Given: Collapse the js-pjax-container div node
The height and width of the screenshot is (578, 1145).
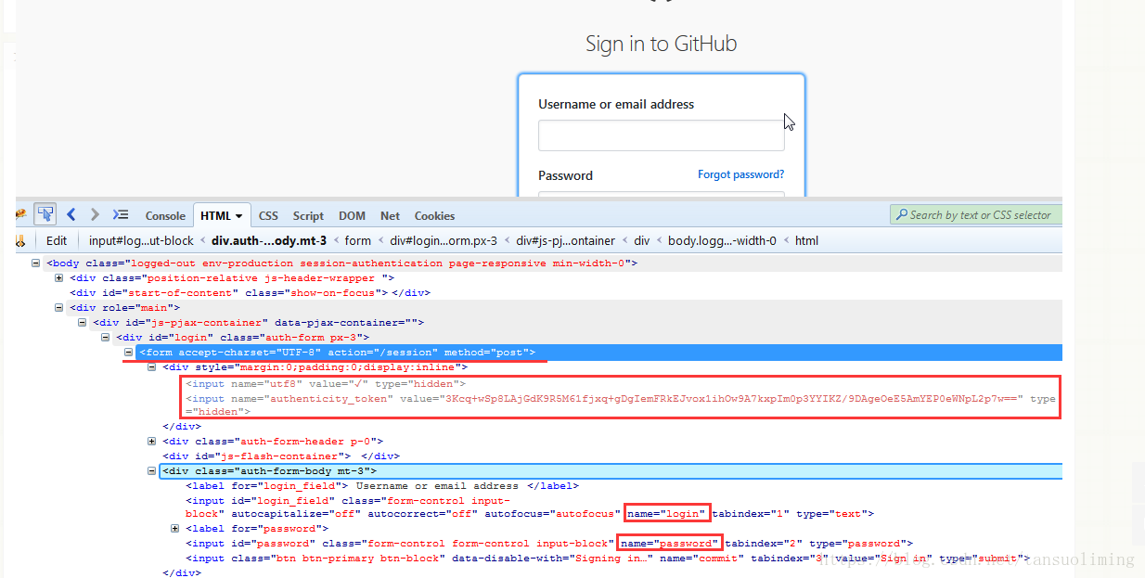Looking at the screenshot, I should click(x=83, y=322).
